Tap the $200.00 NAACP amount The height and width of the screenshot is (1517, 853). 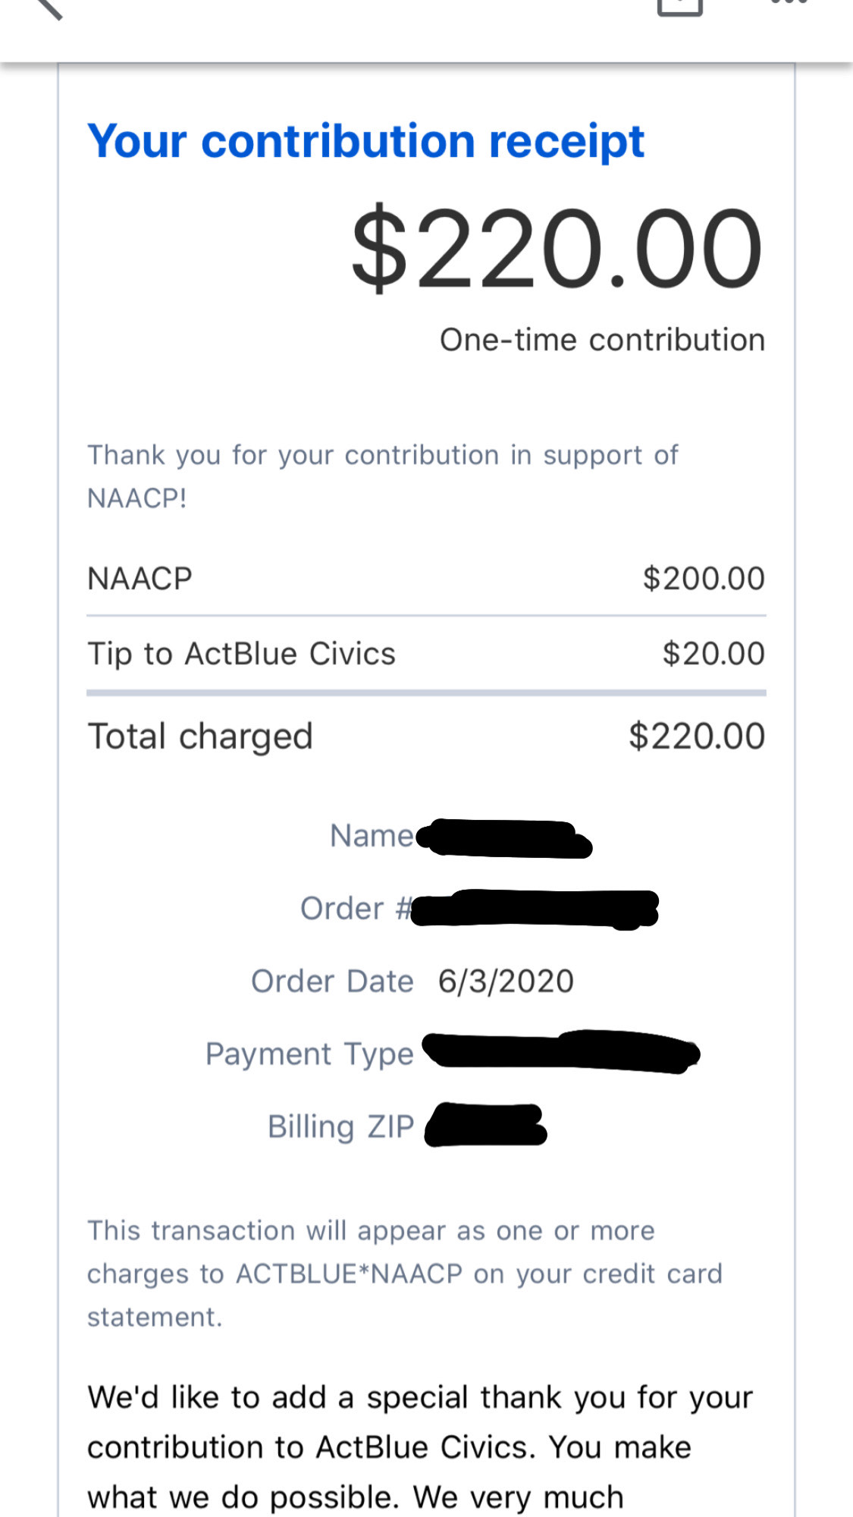pyautogui.click(x=703, y=579)
